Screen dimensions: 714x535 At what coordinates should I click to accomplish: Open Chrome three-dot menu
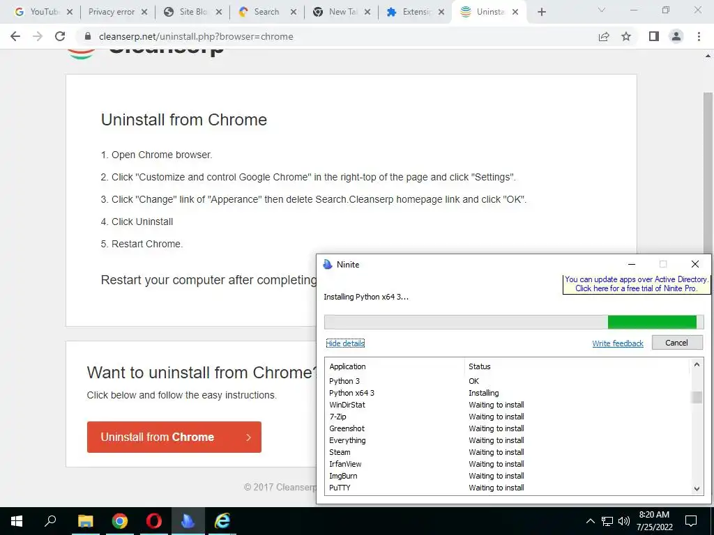[x=699, y=36]
